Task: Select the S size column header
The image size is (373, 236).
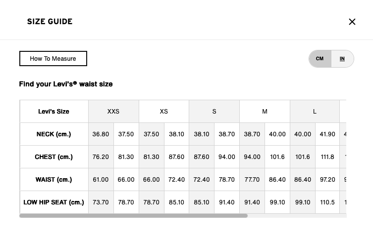Action: coord(214,112)
